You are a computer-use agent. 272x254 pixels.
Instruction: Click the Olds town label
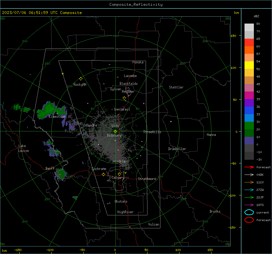point(115,126)
